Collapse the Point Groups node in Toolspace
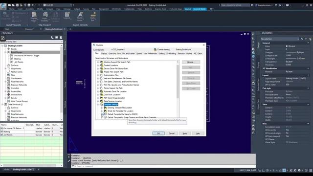The width and height of the screenshot is (313, 176). pyautogui.click(x=5, y=52)
